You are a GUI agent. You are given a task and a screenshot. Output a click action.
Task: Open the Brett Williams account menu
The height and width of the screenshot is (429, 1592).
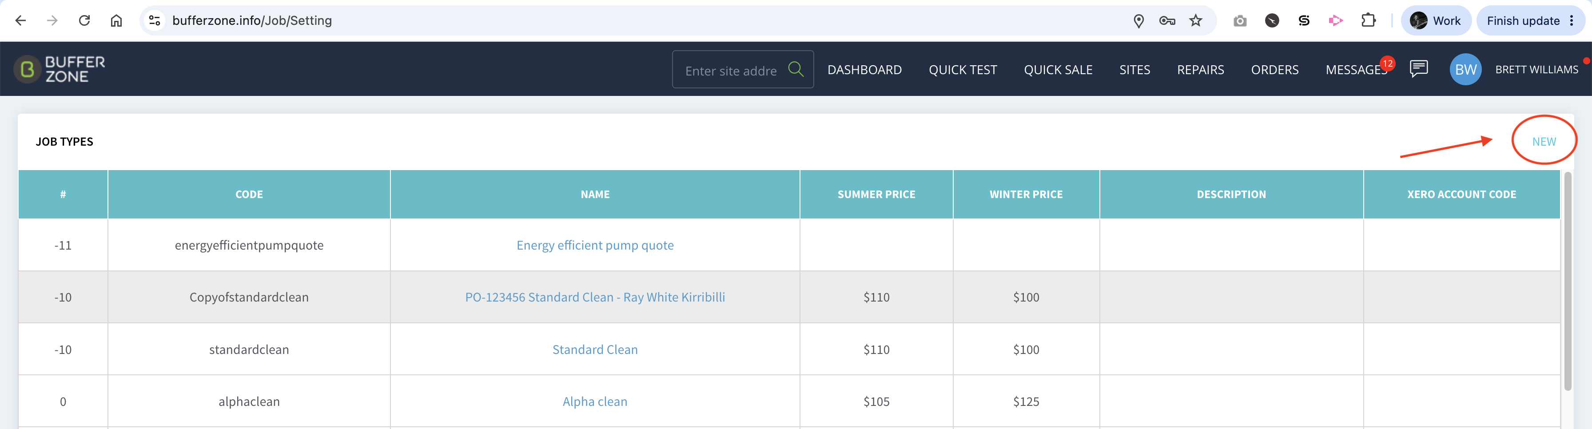click(1536, 70)
